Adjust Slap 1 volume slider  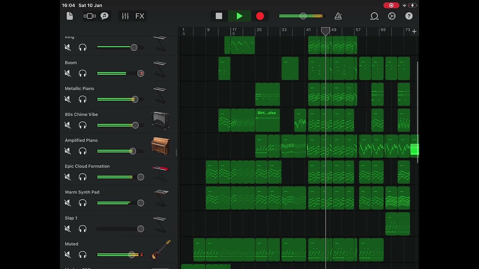pos(120,229)
